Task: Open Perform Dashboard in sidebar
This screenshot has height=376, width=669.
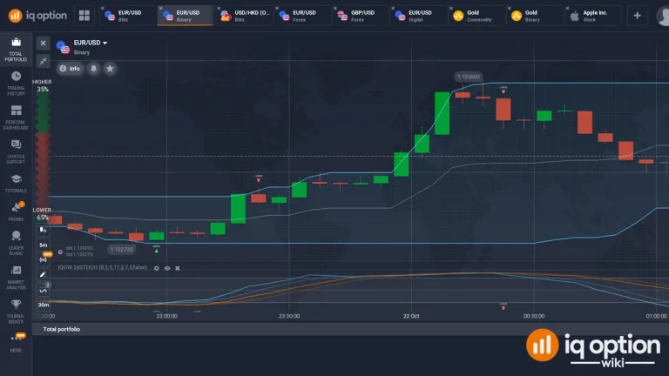Action: point(16,117)
